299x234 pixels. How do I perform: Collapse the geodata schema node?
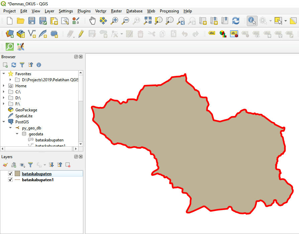click(x=17, y=134)
